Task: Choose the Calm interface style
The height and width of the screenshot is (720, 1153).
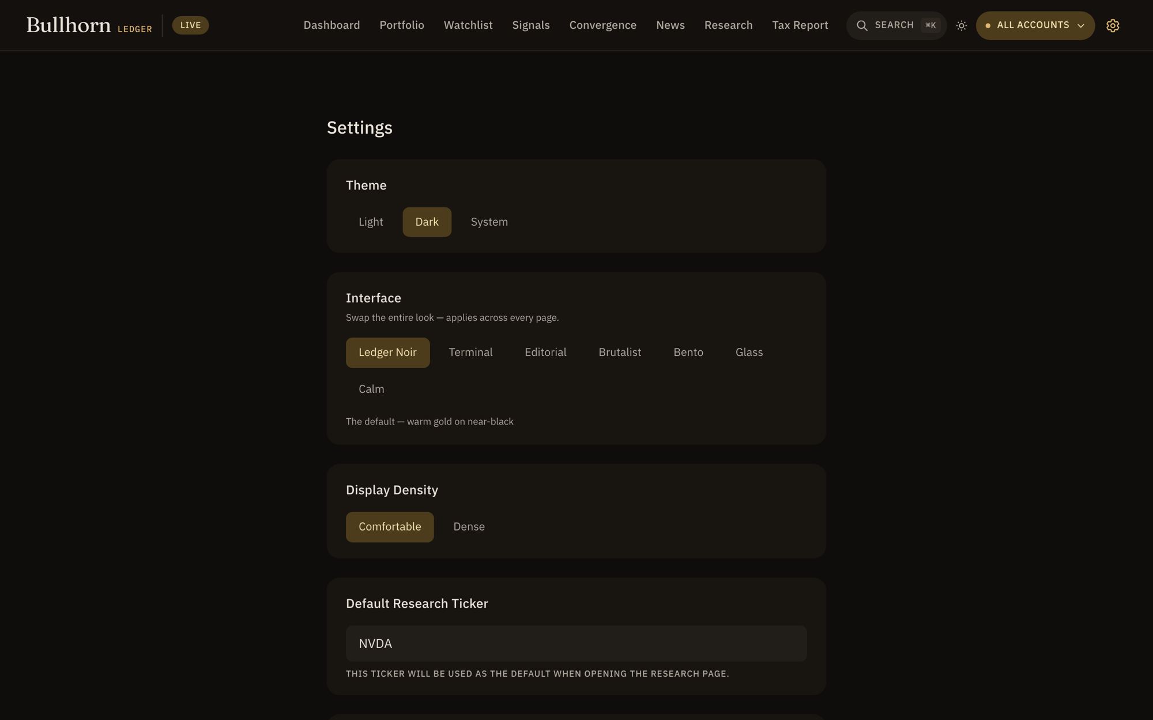Action: coord(371,389)
